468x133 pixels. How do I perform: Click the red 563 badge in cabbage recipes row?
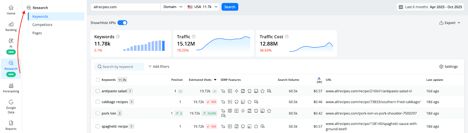[x=211, y=102]
